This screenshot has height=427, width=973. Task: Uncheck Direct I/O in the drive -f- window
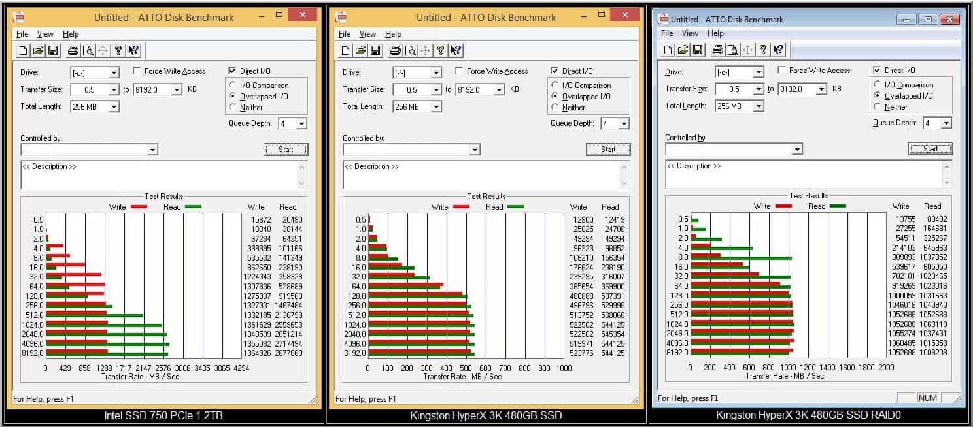(x=555, y=71)
